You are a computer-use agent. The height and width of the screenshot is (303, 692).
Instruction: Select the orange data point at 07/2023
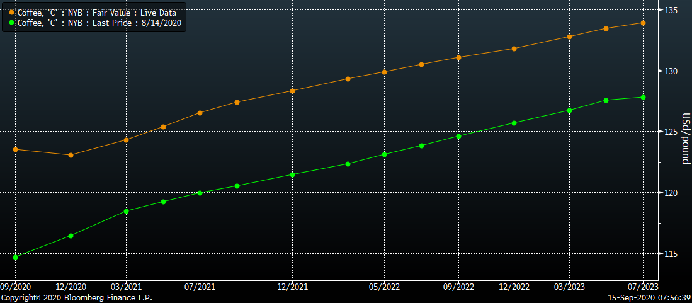(x=643, y=23)
